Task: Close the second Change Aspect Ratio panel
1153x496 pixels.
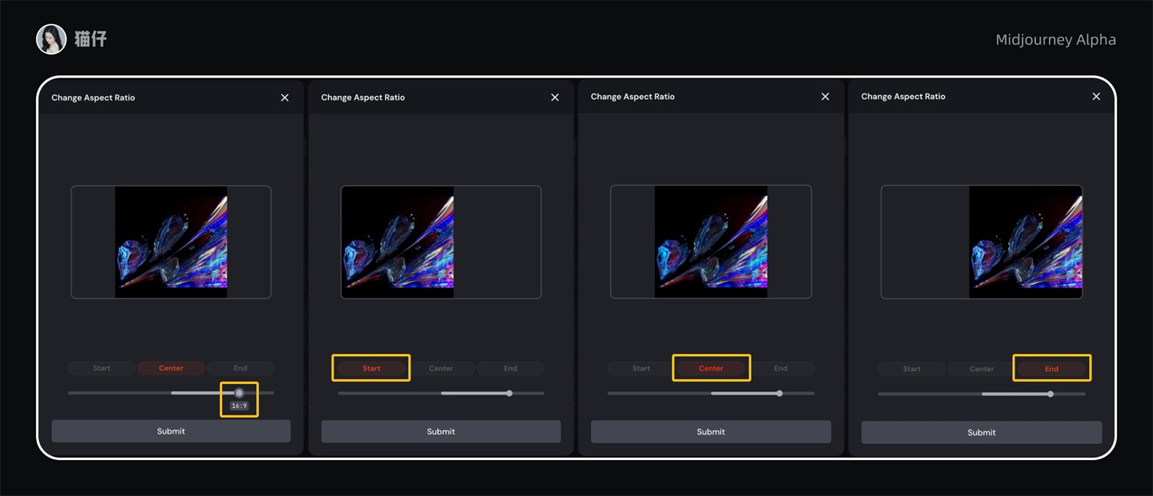Action: (555, 98)
